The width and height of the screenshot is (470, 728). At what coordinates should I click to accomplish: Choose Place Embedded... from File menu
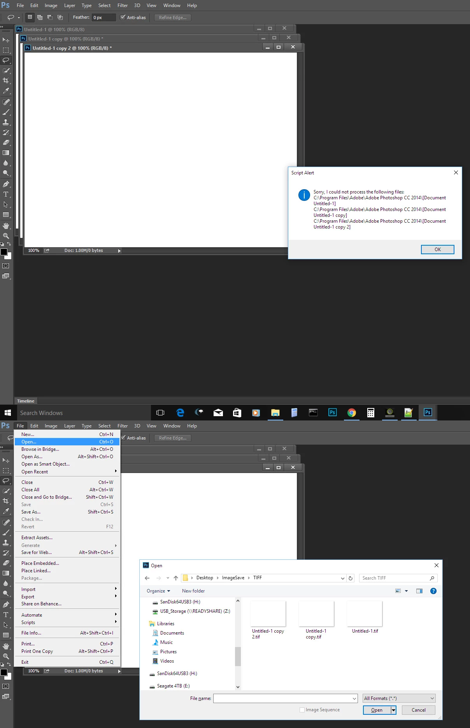point(67,563)
